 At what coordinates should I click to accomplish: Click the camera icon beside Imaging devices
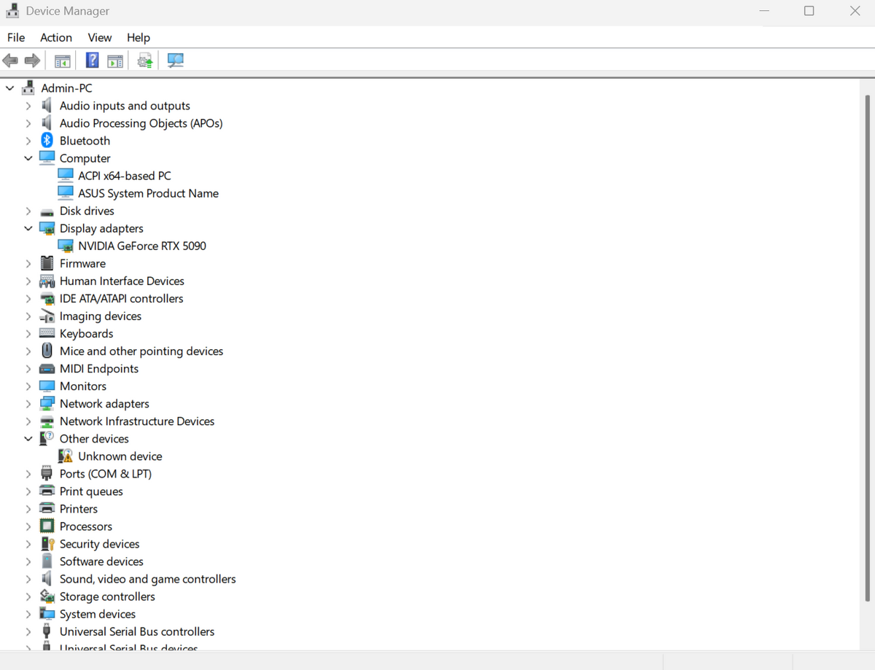tap(47, 316)
